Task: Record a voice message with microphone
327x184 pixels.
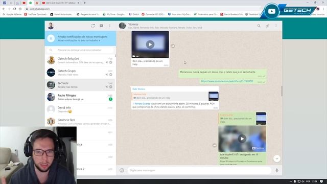Action: tap(277, 170)
